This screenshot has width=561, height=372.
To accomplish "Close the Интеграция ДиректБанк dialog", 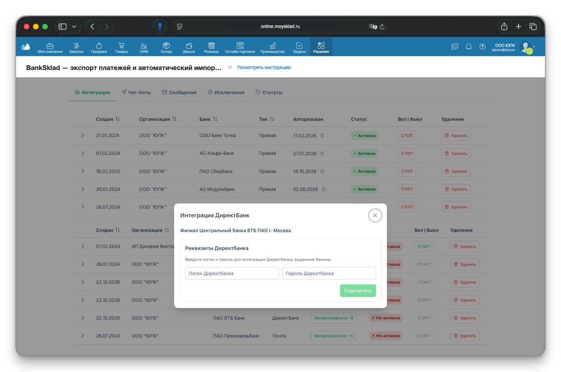I will [x=375, y=215].
